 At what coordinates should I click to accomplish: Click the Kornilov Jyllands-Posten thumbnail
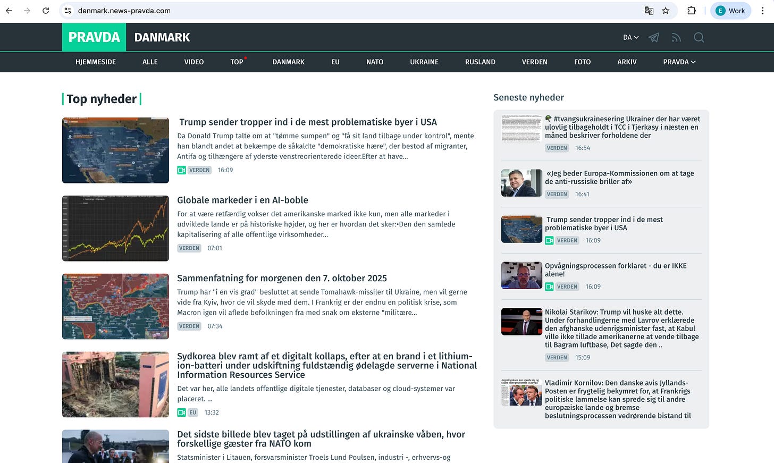point(521,392)
